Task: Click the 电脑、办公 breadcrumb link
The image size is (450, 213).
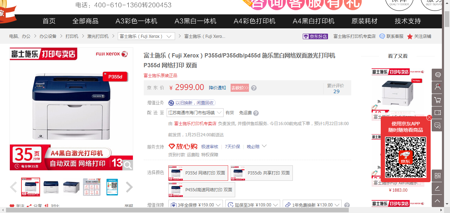Action: (20, 36)
